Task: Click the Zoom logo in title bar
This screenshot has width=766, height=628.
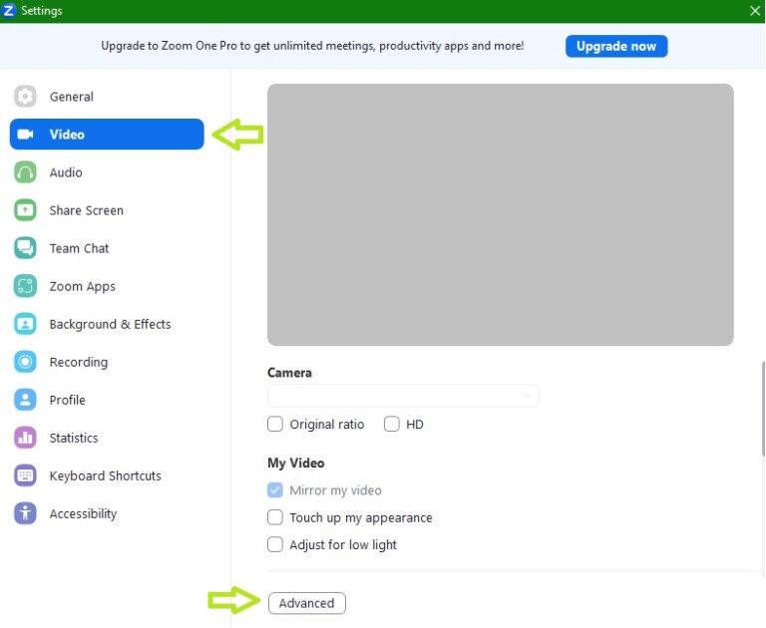Action: coord(9,10)
